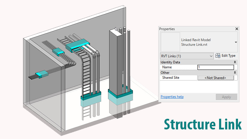
Task: Click the Edit Type label
Action: coord(228,56)
